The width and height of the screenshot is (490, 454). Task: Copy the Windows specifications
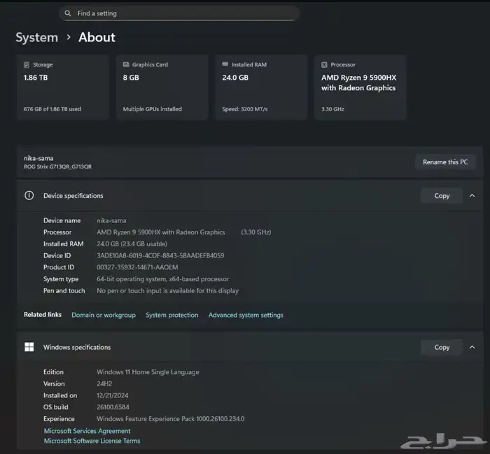[442, 347]
